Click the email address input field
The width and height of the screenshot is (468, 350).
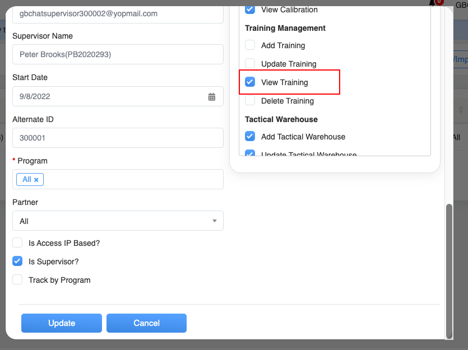pyautogui.click(x=118, y=13)
